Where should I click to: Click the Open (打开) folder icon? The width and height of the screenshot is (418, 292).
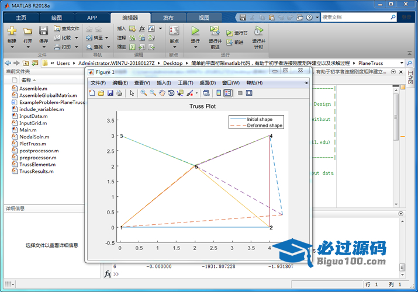click(27, 31)
